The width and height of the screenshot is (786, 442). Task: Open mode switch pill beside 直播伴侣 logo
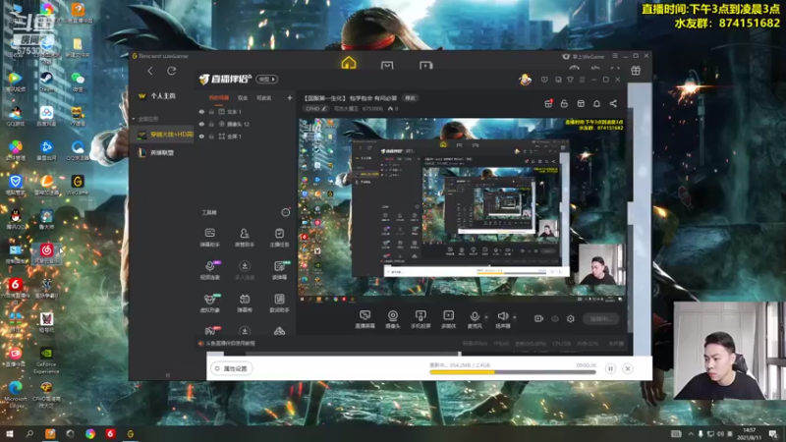click(266, 80)
